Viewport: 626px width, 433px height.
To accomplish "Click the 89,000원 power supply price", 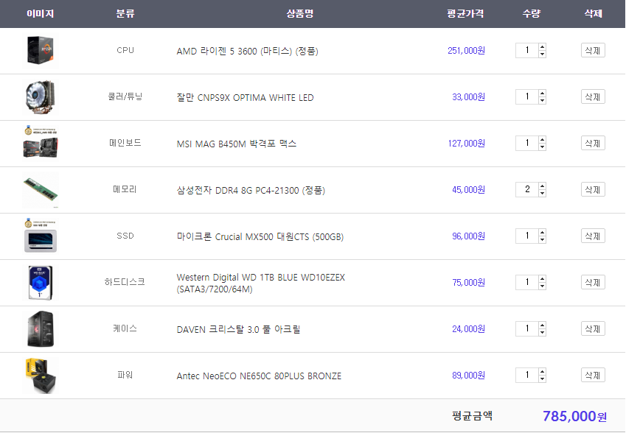I will (x=468, y=375).
